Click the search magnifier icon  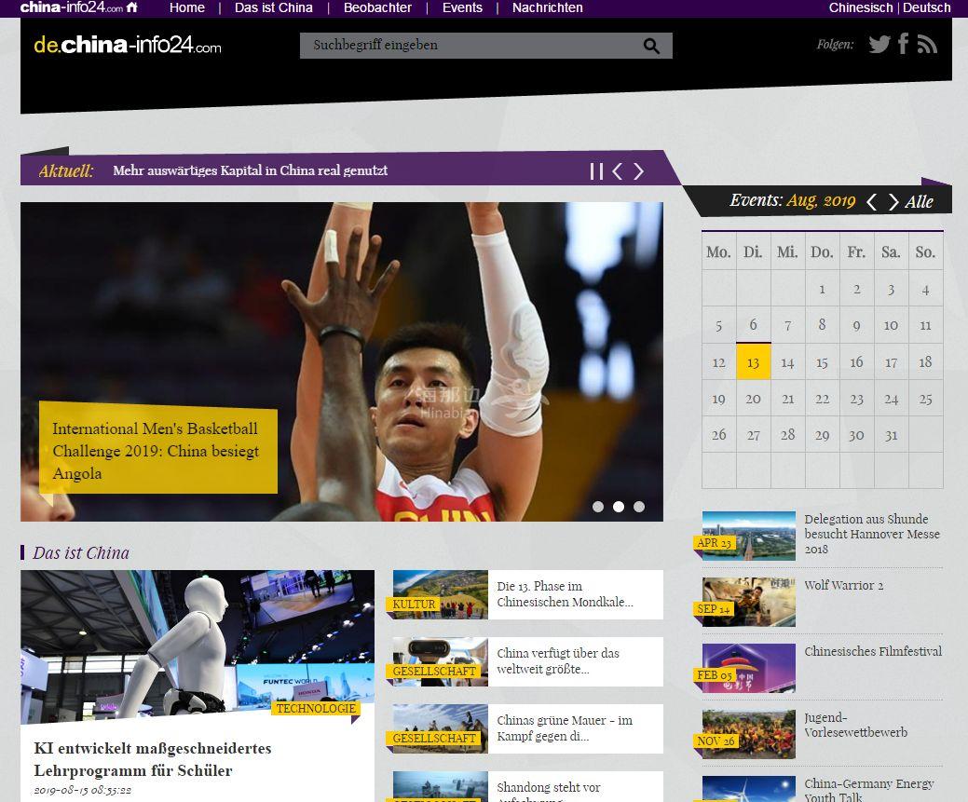point(651,46)
